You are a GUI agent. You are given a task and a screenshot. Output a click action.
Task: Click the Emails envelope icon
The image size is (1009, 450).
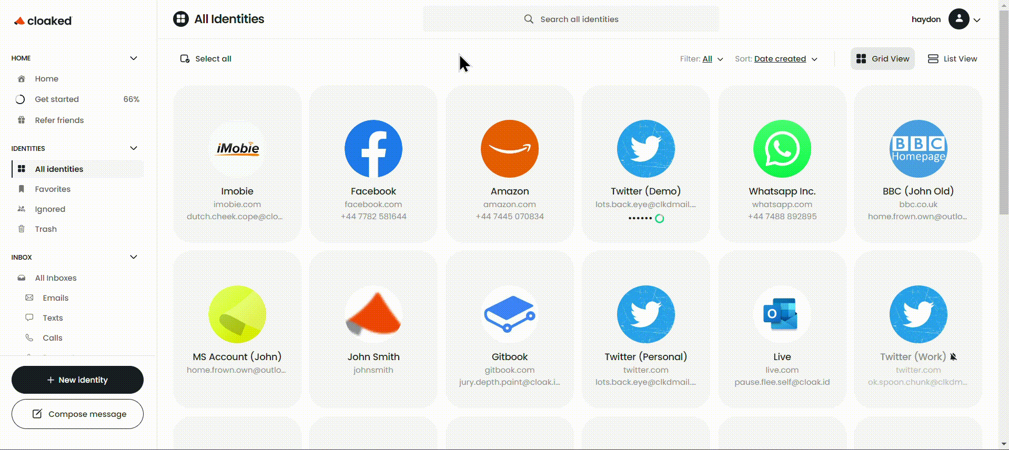coord(29,298)
